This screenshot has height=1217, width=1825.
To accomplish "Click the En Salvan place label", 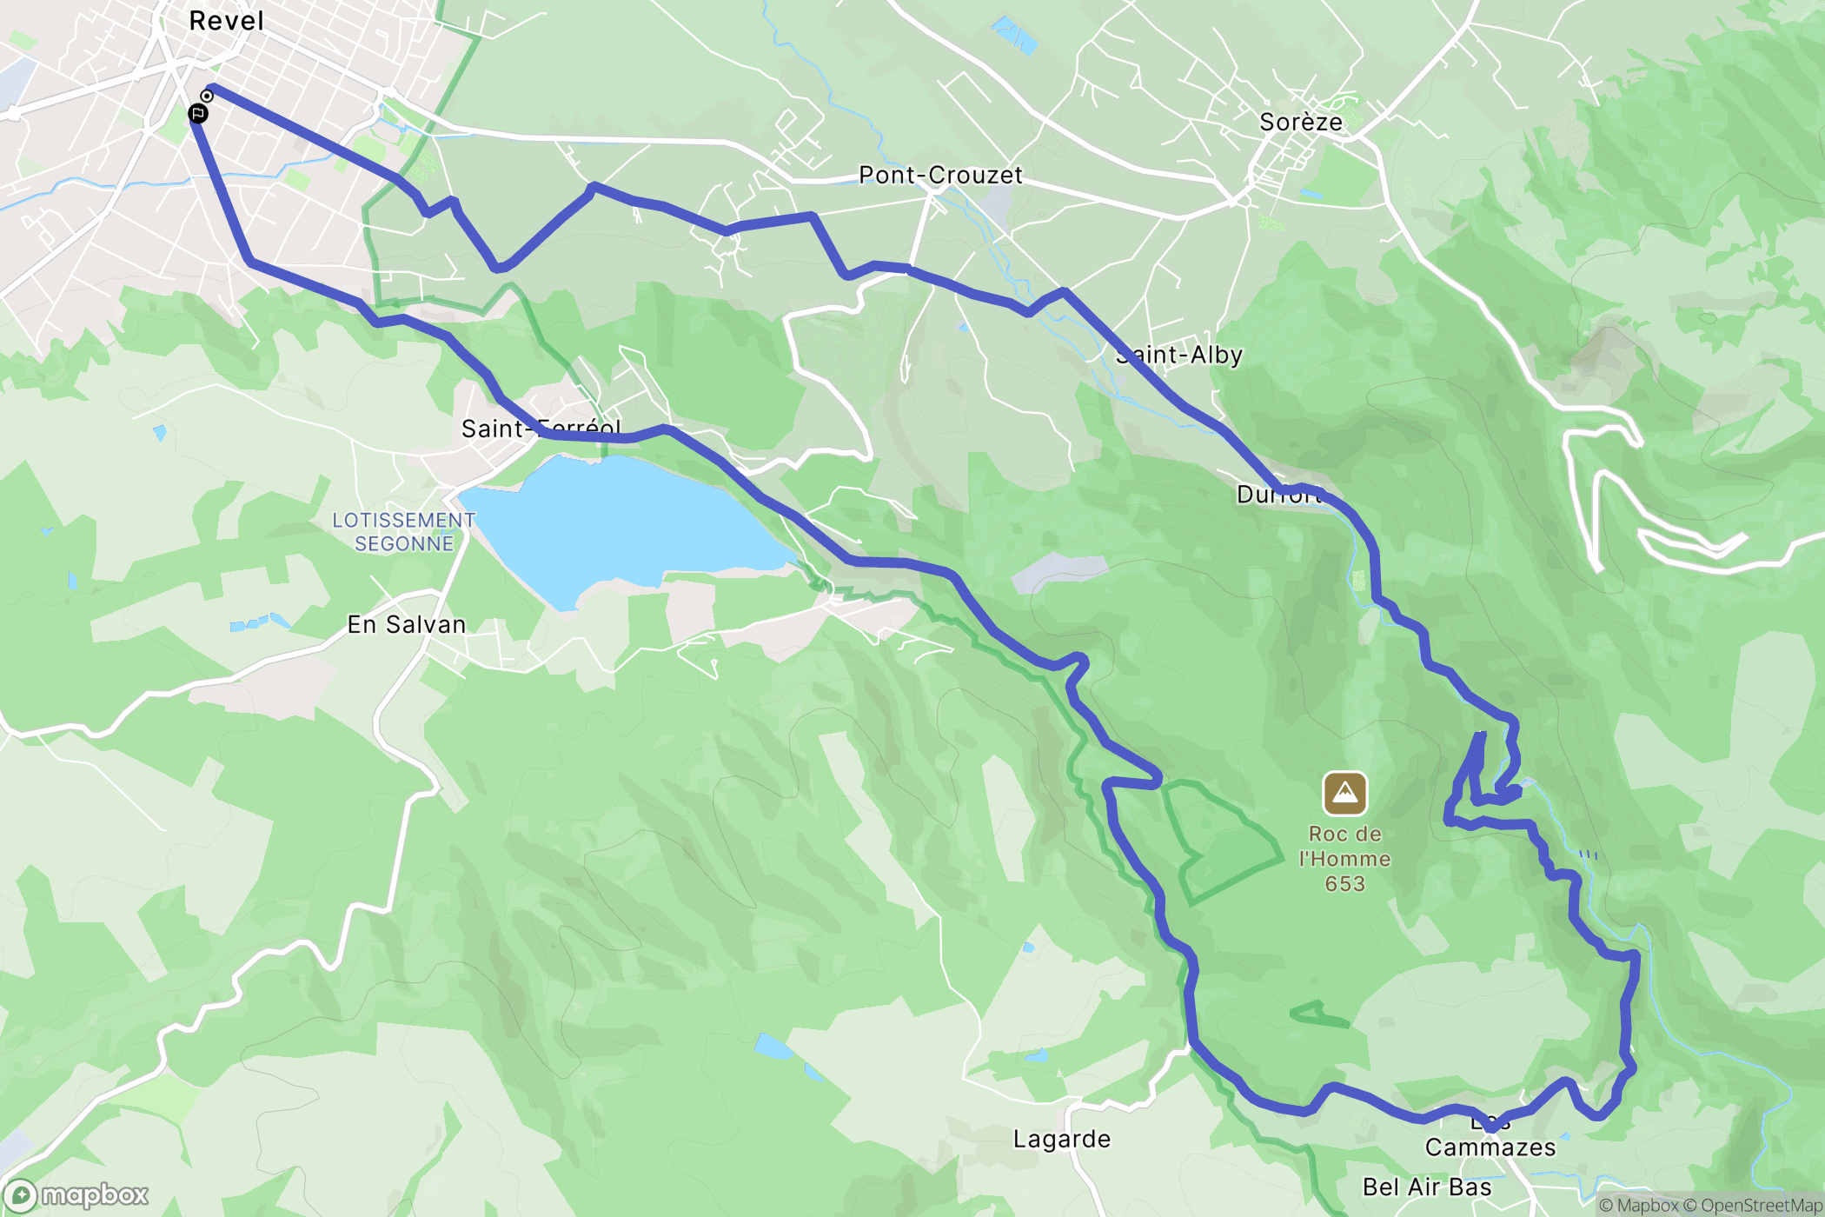I will coord(407,624).
